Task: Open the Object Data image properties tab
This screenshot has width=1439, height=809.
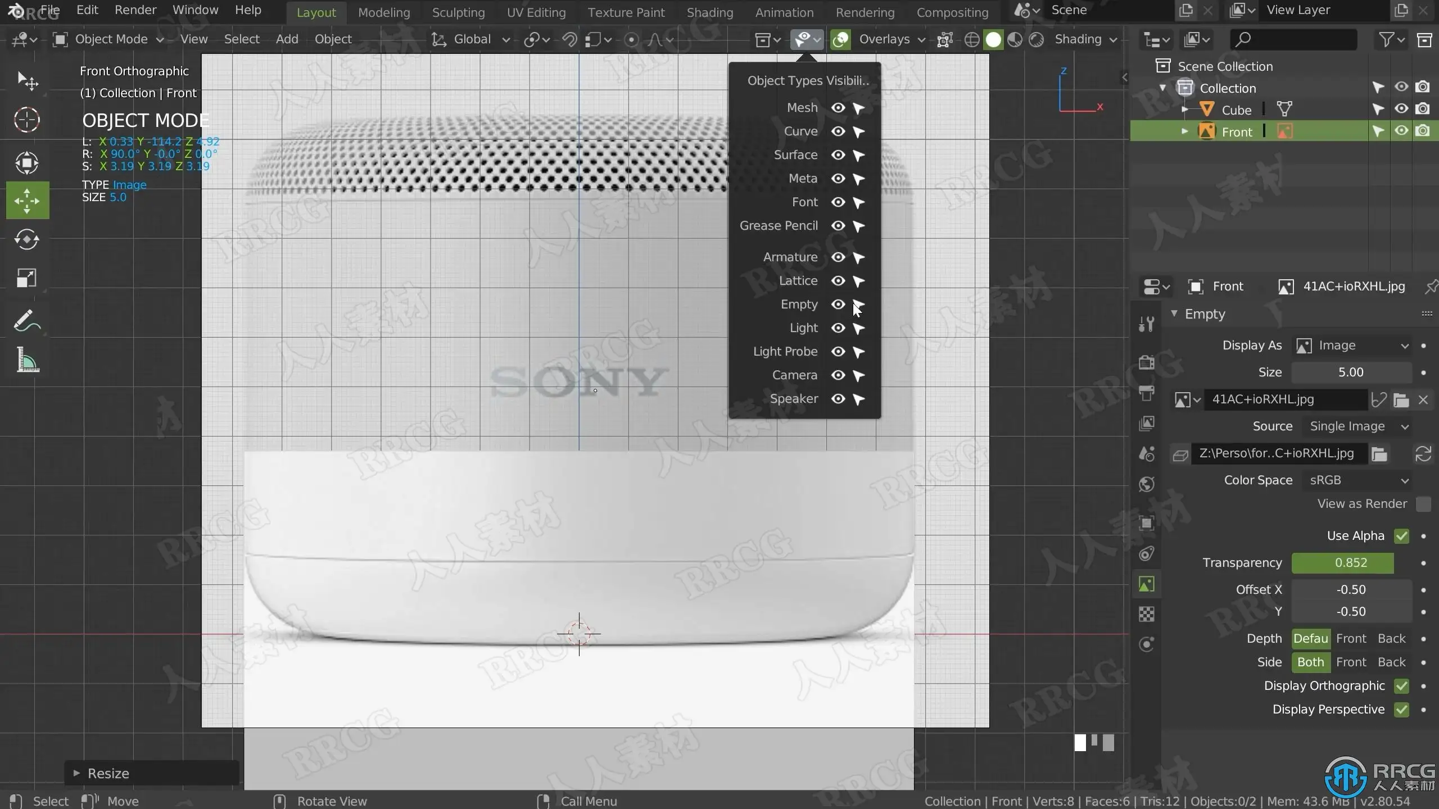Action: [1147, 584]
